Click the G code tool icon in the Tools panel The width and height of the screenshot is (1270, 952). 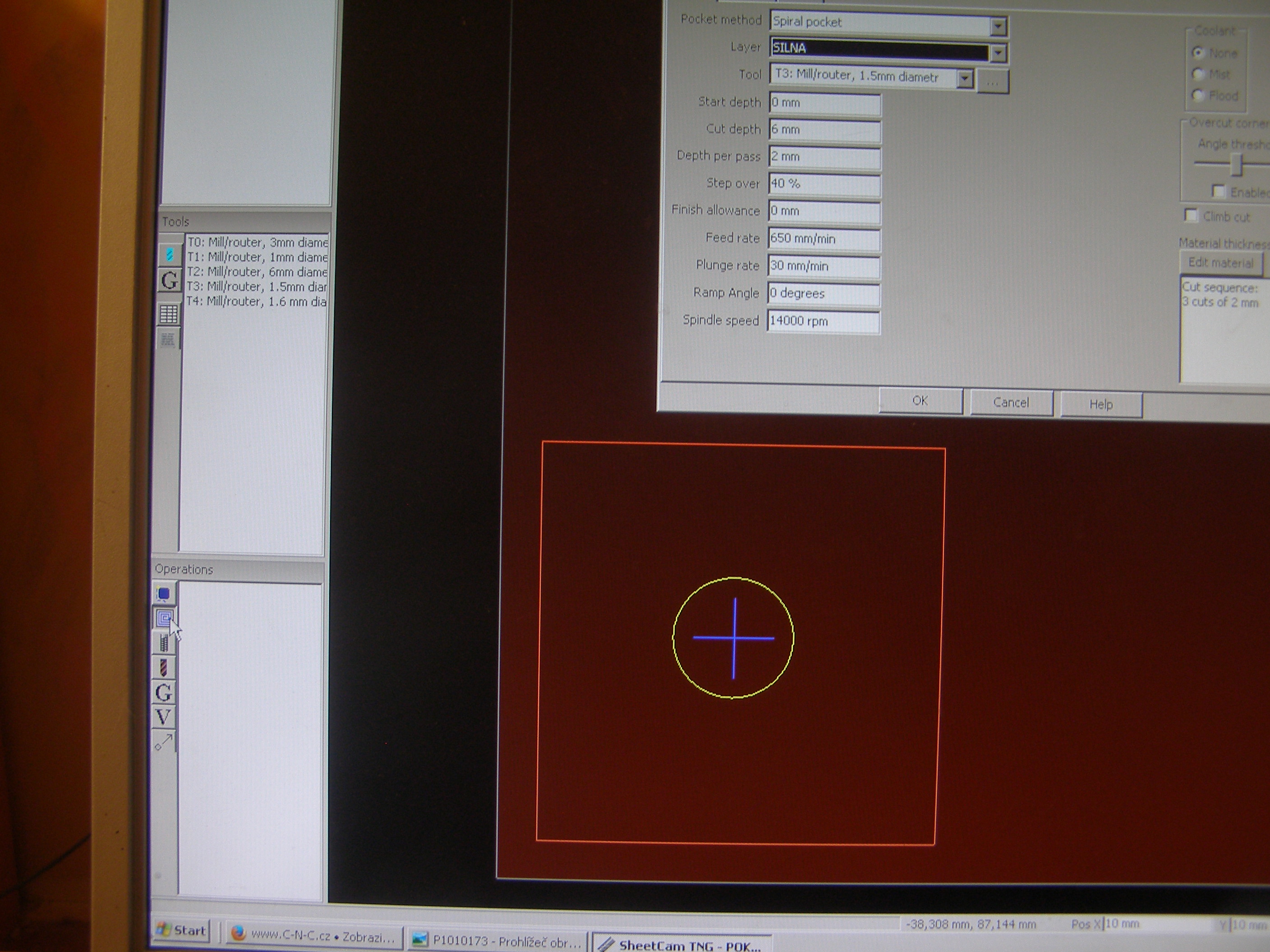pos(170,281)
